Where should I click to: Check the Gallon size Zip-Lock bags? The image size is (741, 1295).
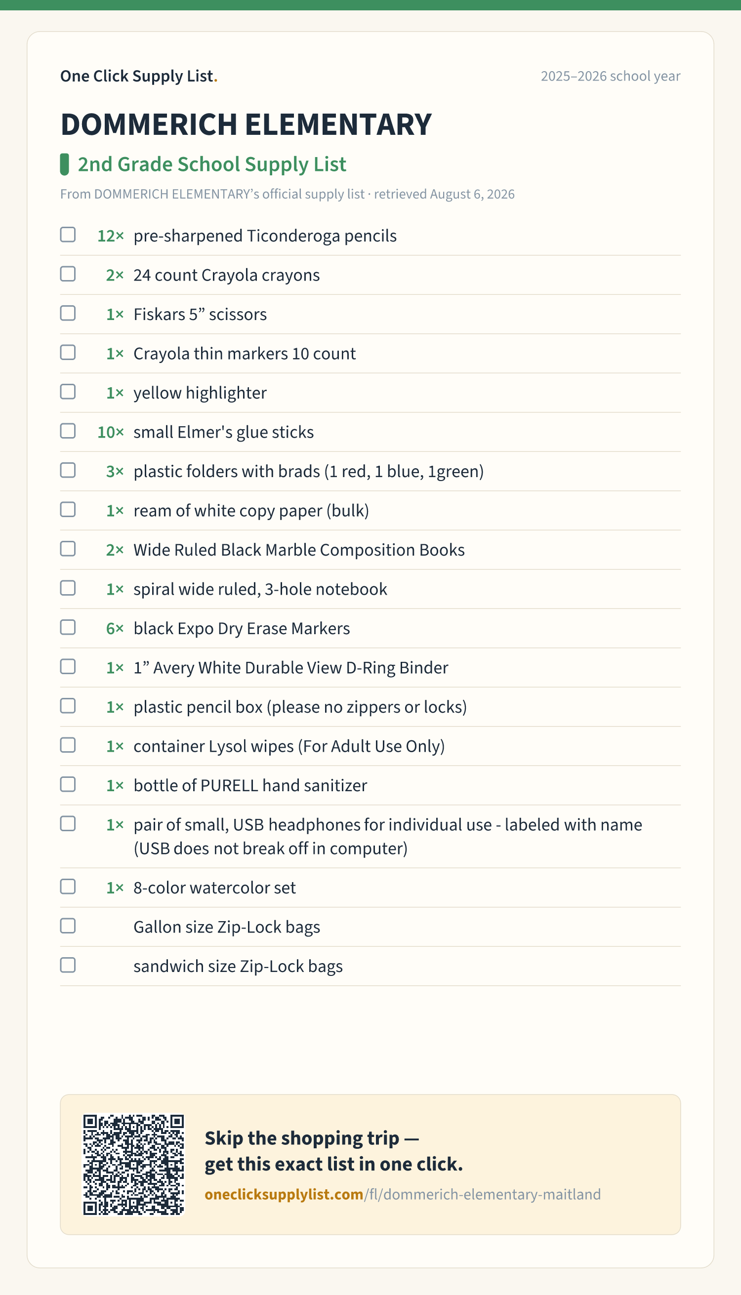(x=68, y=926)
